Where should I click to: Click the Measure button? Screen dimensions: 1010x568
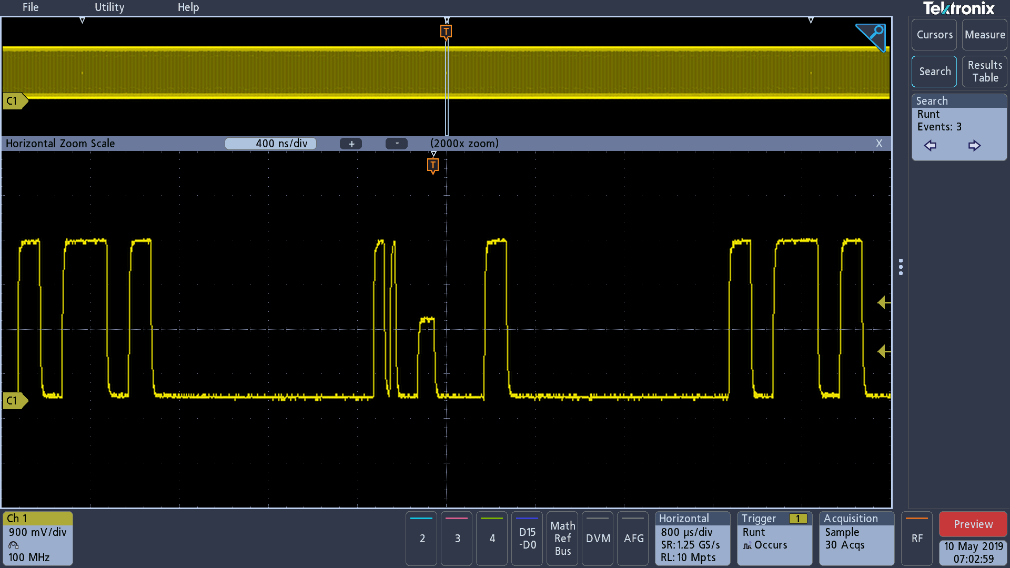point(984,35)
